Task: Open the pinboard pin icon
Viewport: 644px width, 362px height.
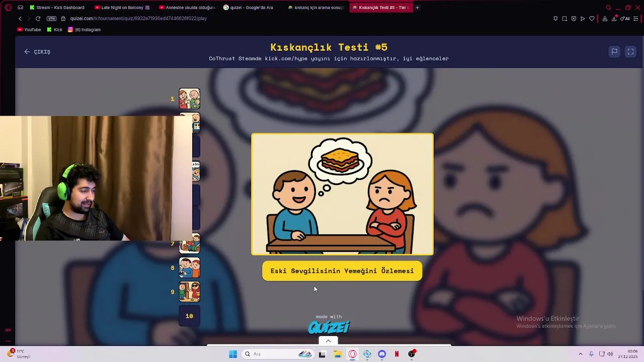Action: [x=555, y=19]
